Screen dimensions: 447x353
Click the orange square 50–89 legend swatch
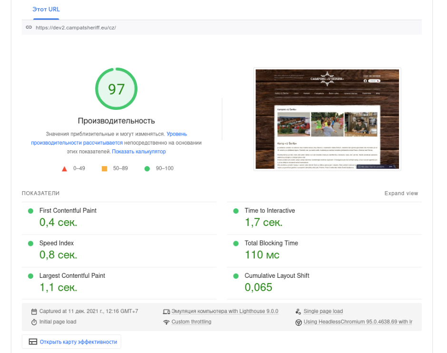click(x=105, y=168)
